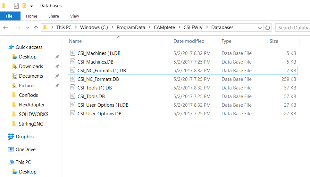This screenshot has height=177, width=310.
Task: Open Desktop under This PC
Action: point(28,172)
